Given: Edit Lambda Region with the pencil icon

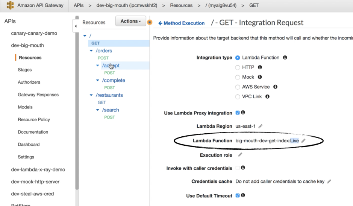Looking at the screenshot, I should [x=260, y=126].
